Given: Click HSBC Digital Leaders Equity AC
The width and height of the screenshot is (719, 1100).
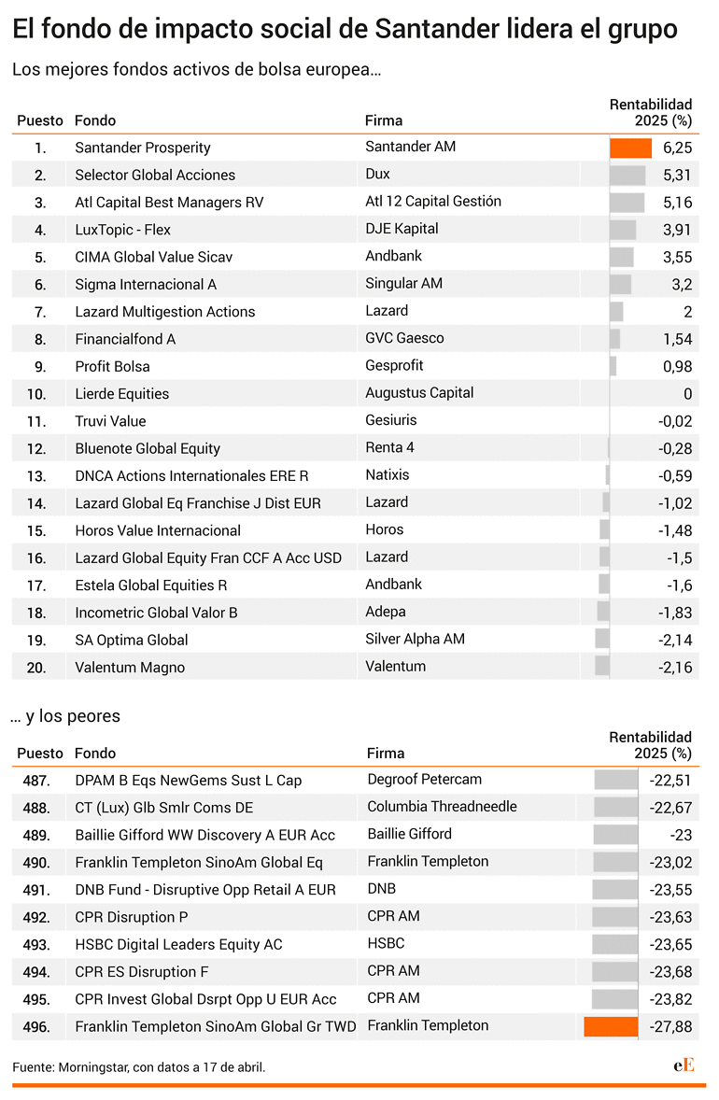Looking at the screenshot, I should [179, 945].
